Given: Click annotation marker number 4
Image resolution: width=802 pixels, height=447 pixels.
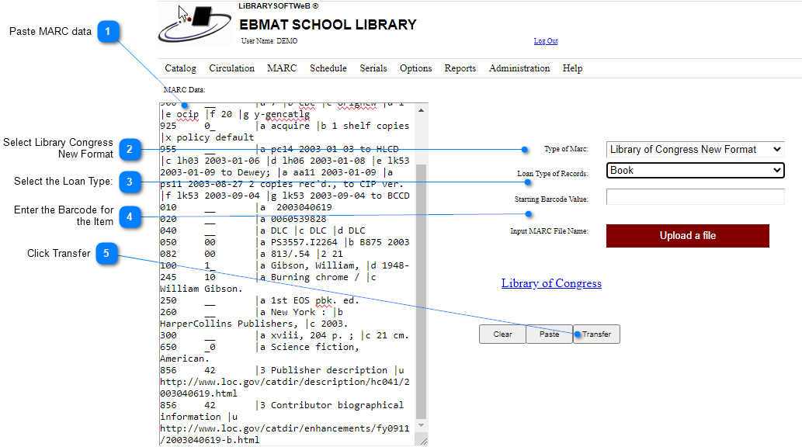Looking at the screenshot, I should pos(130,217).
